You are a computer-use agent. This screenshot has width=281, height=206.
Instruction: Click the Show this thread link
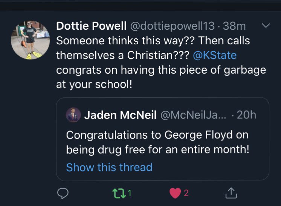point(109,167)
